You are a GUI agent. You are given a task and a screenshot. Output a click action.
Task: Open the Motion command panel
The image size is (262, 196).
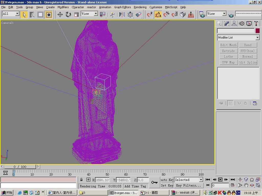click(242, 23)
